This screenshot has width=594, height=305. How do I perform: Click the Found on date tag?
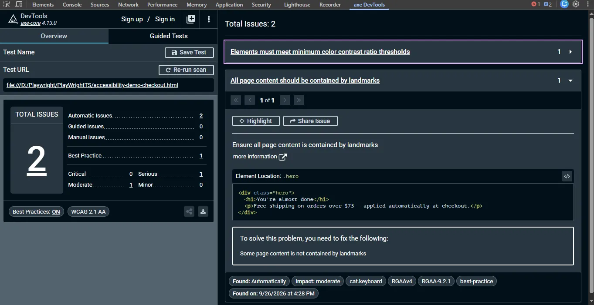274,294
